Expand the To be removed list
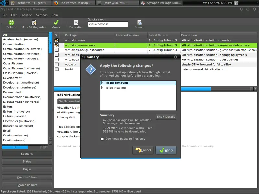 [x=102, y=83]
